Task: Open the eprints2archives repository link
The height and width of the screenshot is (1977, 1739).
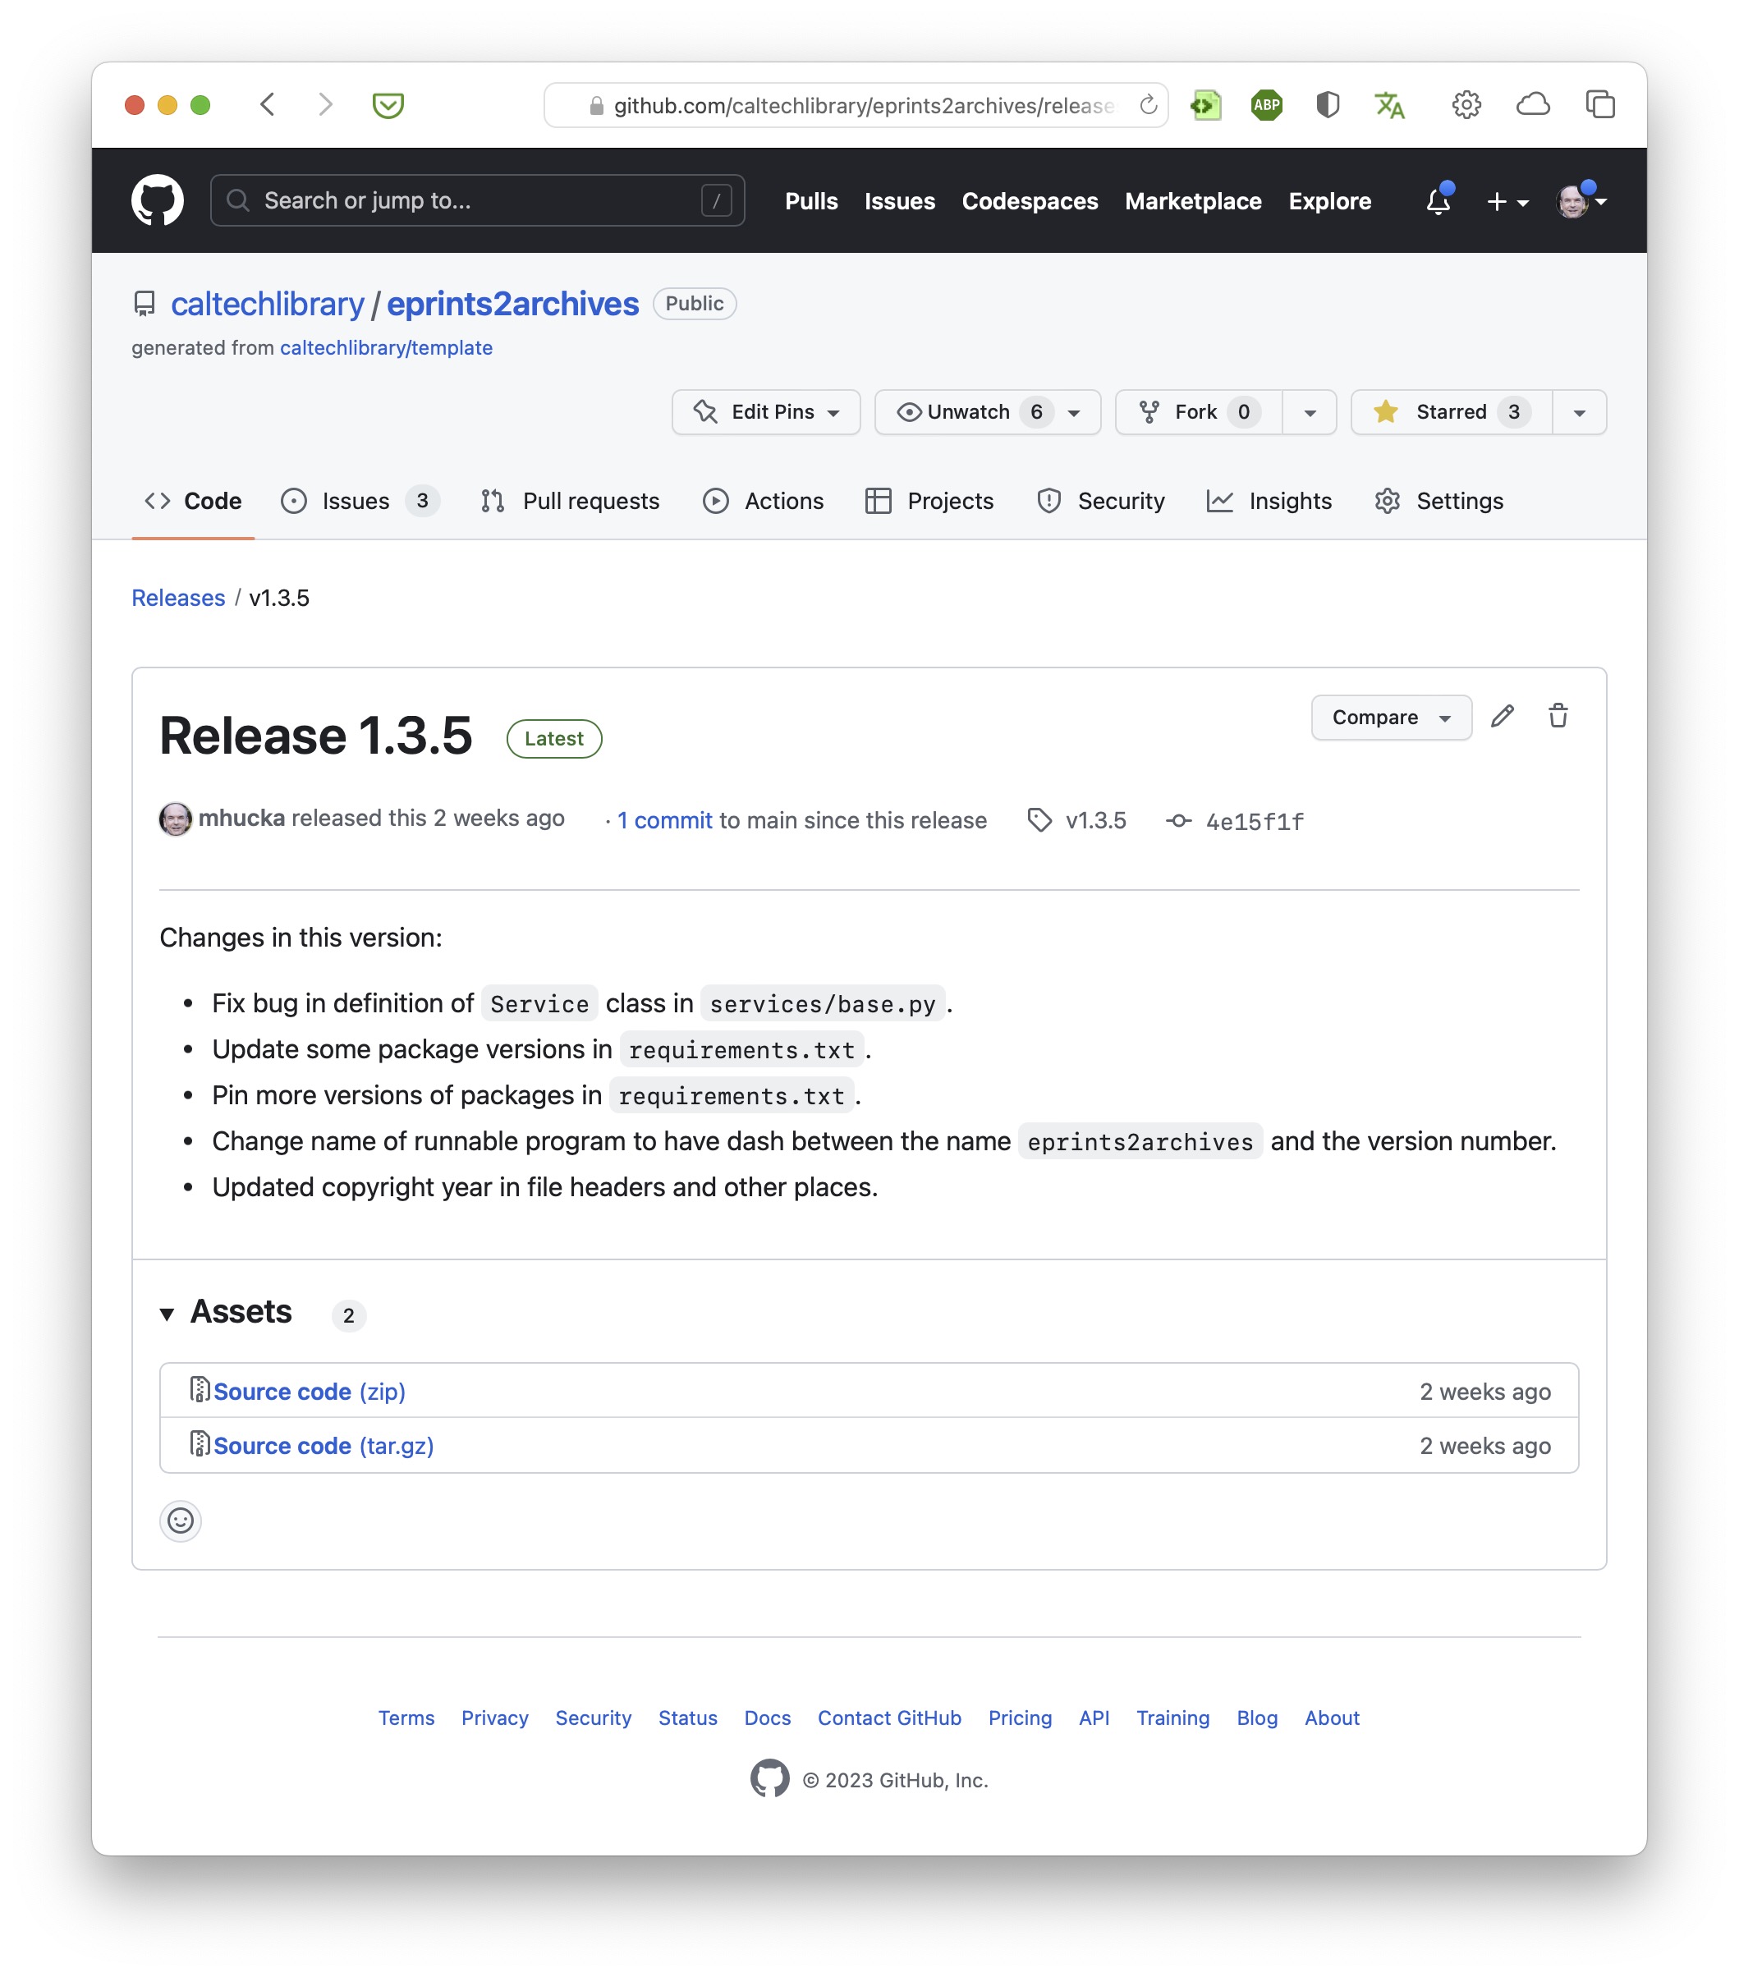Action: (x=512, y=304)
